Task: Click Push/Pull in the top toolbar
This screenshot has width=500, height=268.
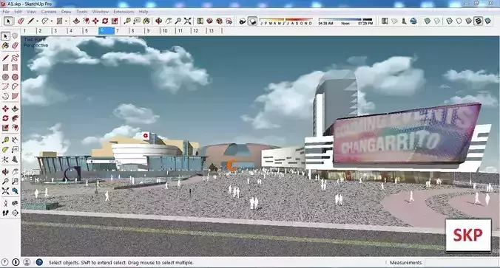Action: click(x=76, y=21)
